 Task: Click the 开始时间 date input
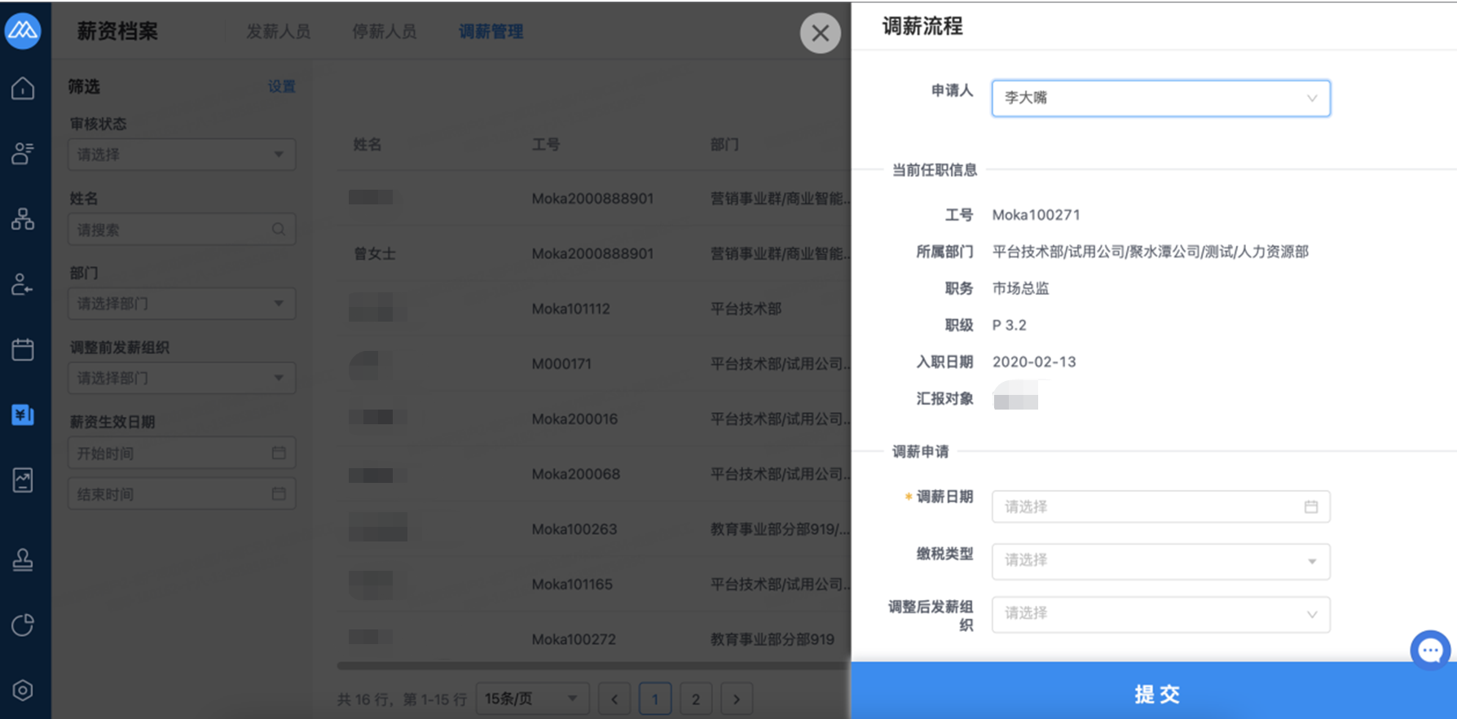point(182,453)
